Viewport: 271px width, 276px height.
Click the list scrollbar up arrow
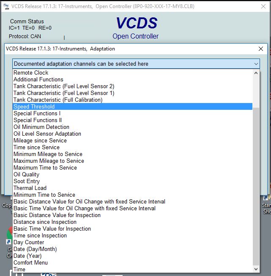(256, 73)
